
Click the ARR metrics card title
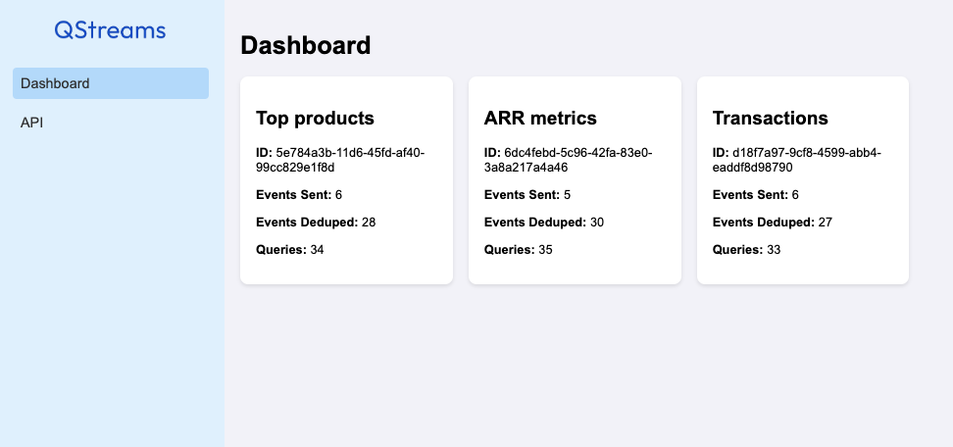click(540, 118)
